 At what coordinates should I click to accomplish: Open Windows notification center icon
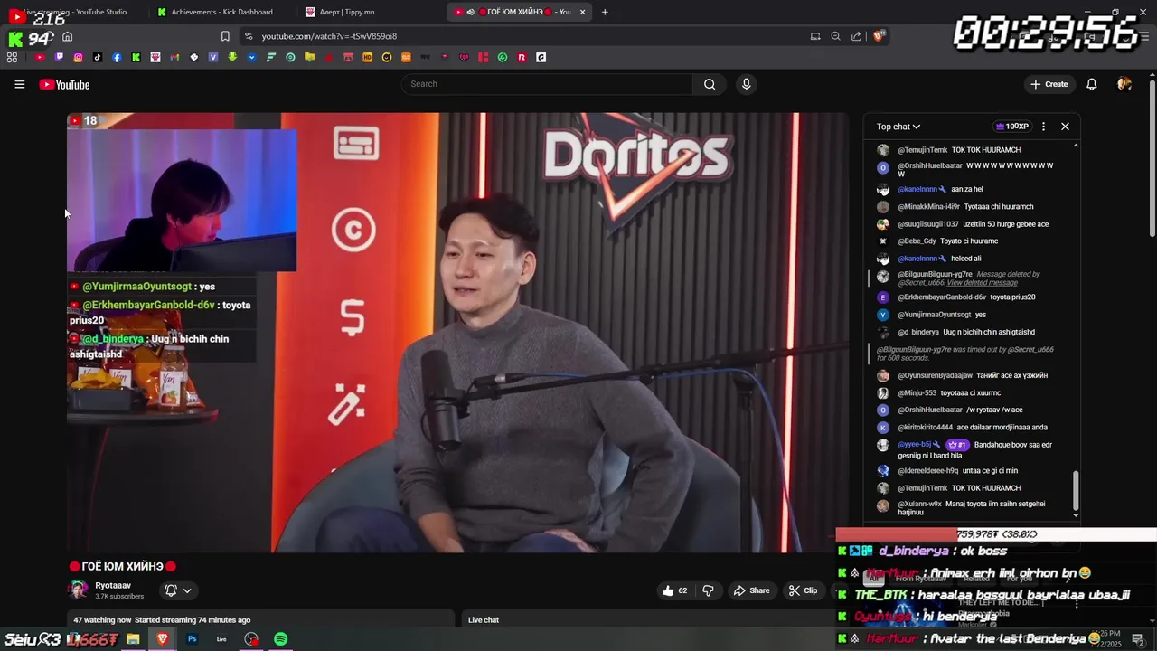[1138, 639]
